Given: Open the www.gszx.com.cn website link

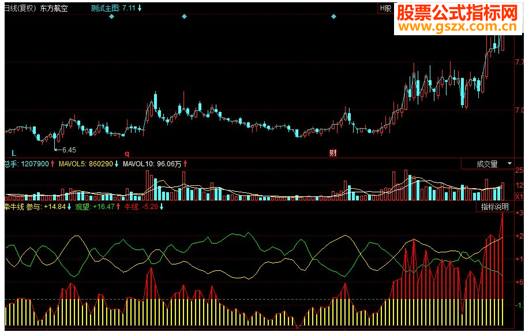Looking at the screenshot, I should pyautogui.click(x=458, y=26).
